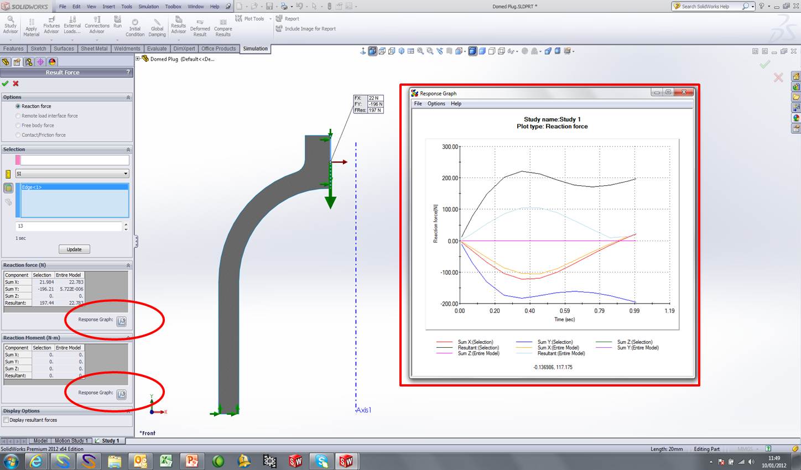Cancel Result Force with the red X

[16, 83]
